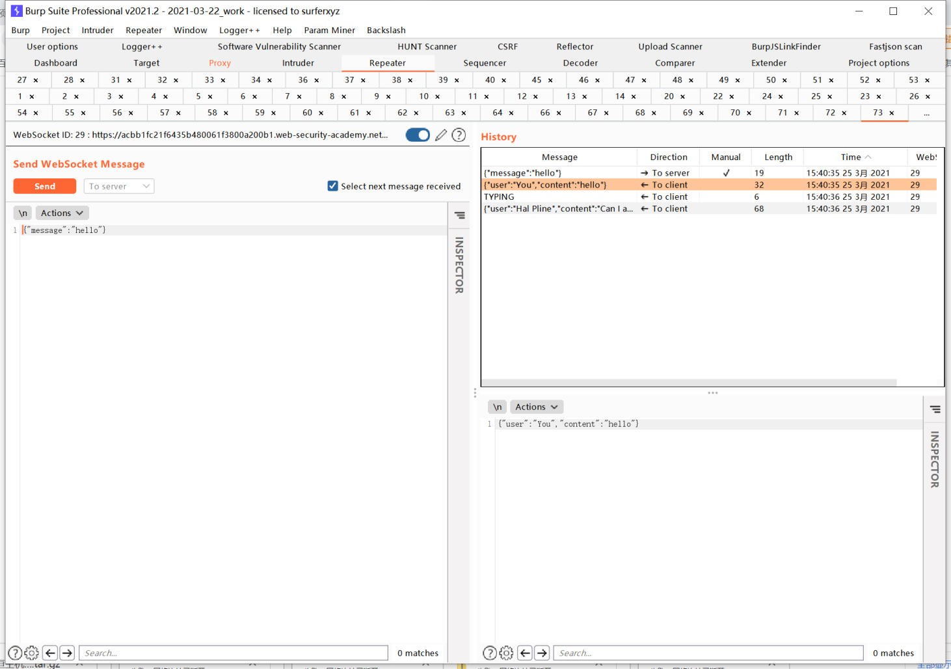This screenshot has width=951, height=669.
Task: Show more Repeater tabs via ellipsis
Action: (x=927, y=113)
